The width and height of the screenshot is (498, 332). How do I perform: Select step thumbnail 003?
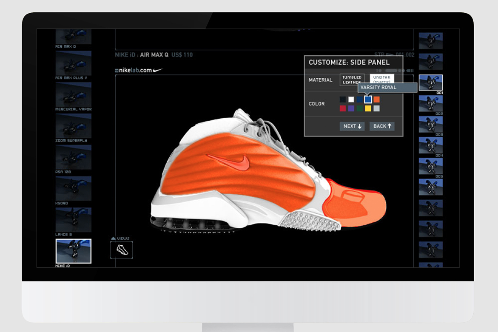(x=431, y=125)
